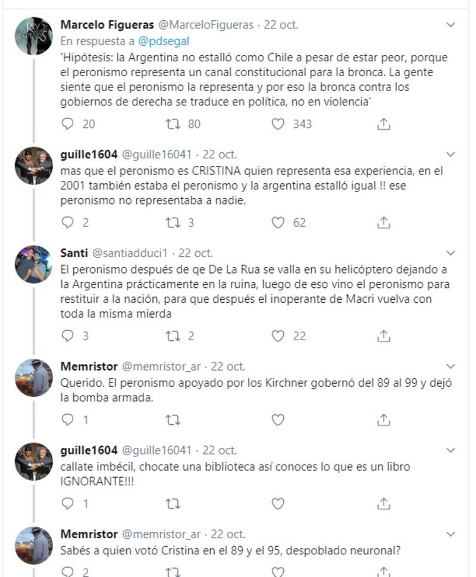Open the 22 oct. timestamp on Santi's tweet
The width and height of the screenshot is (476, 577).
click(196, 253)
